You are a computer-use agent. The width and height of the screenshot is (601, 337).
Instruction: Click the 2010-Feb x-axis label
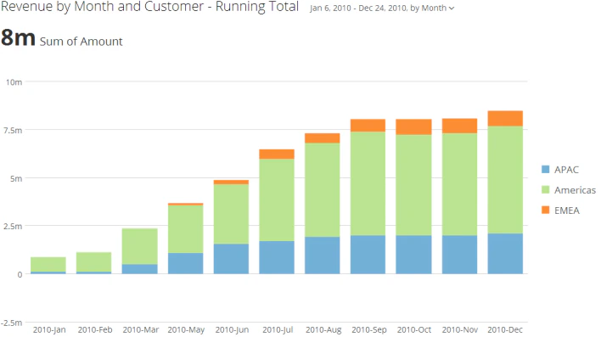point(95,329)
